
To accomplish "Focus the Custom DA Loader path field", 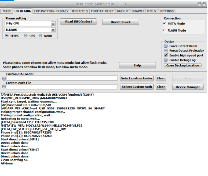I will click(62, 78).
